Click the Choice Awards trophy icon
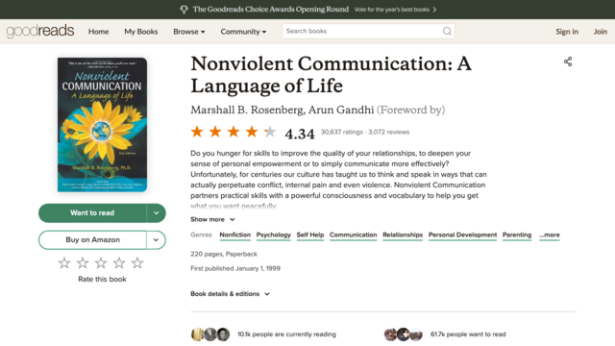This screenshot has width=615, height=346. pos(184,10)
